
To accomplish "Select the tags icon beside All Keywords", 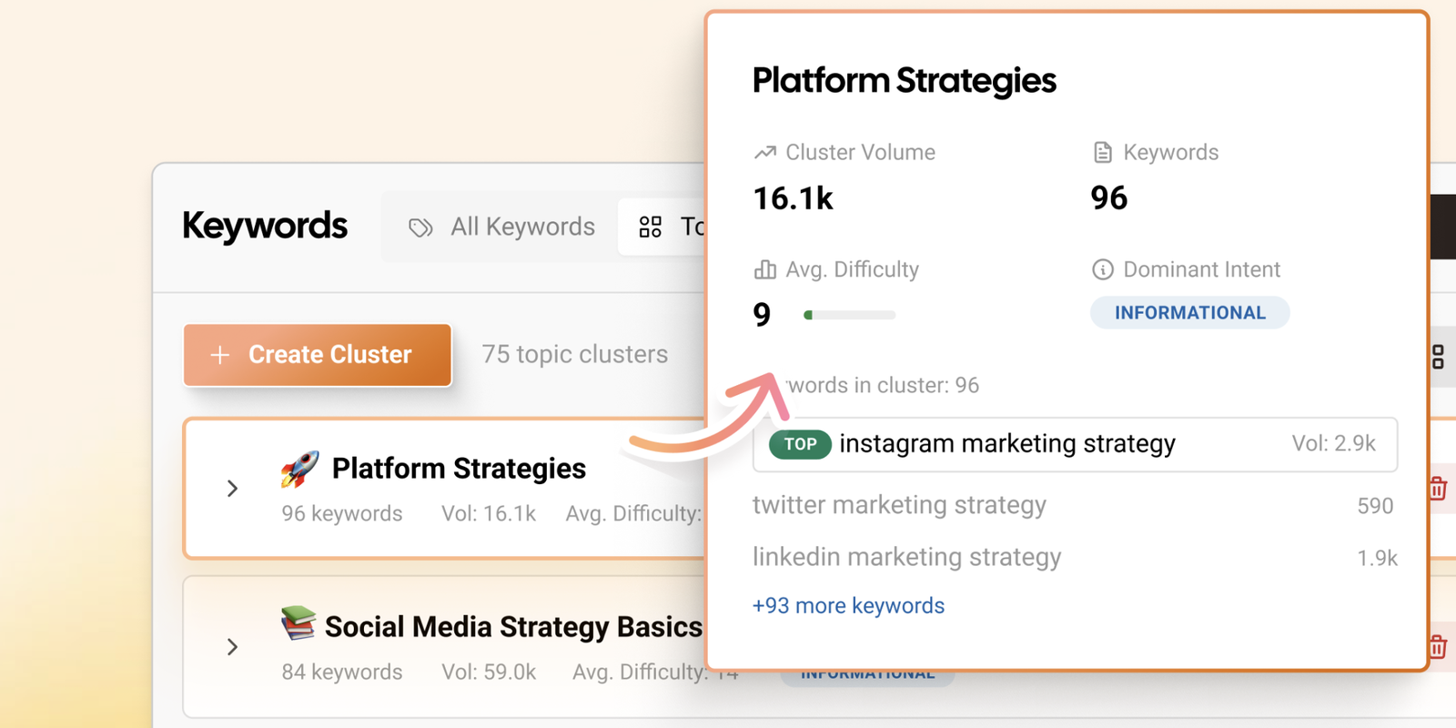I will coord(421,227).
